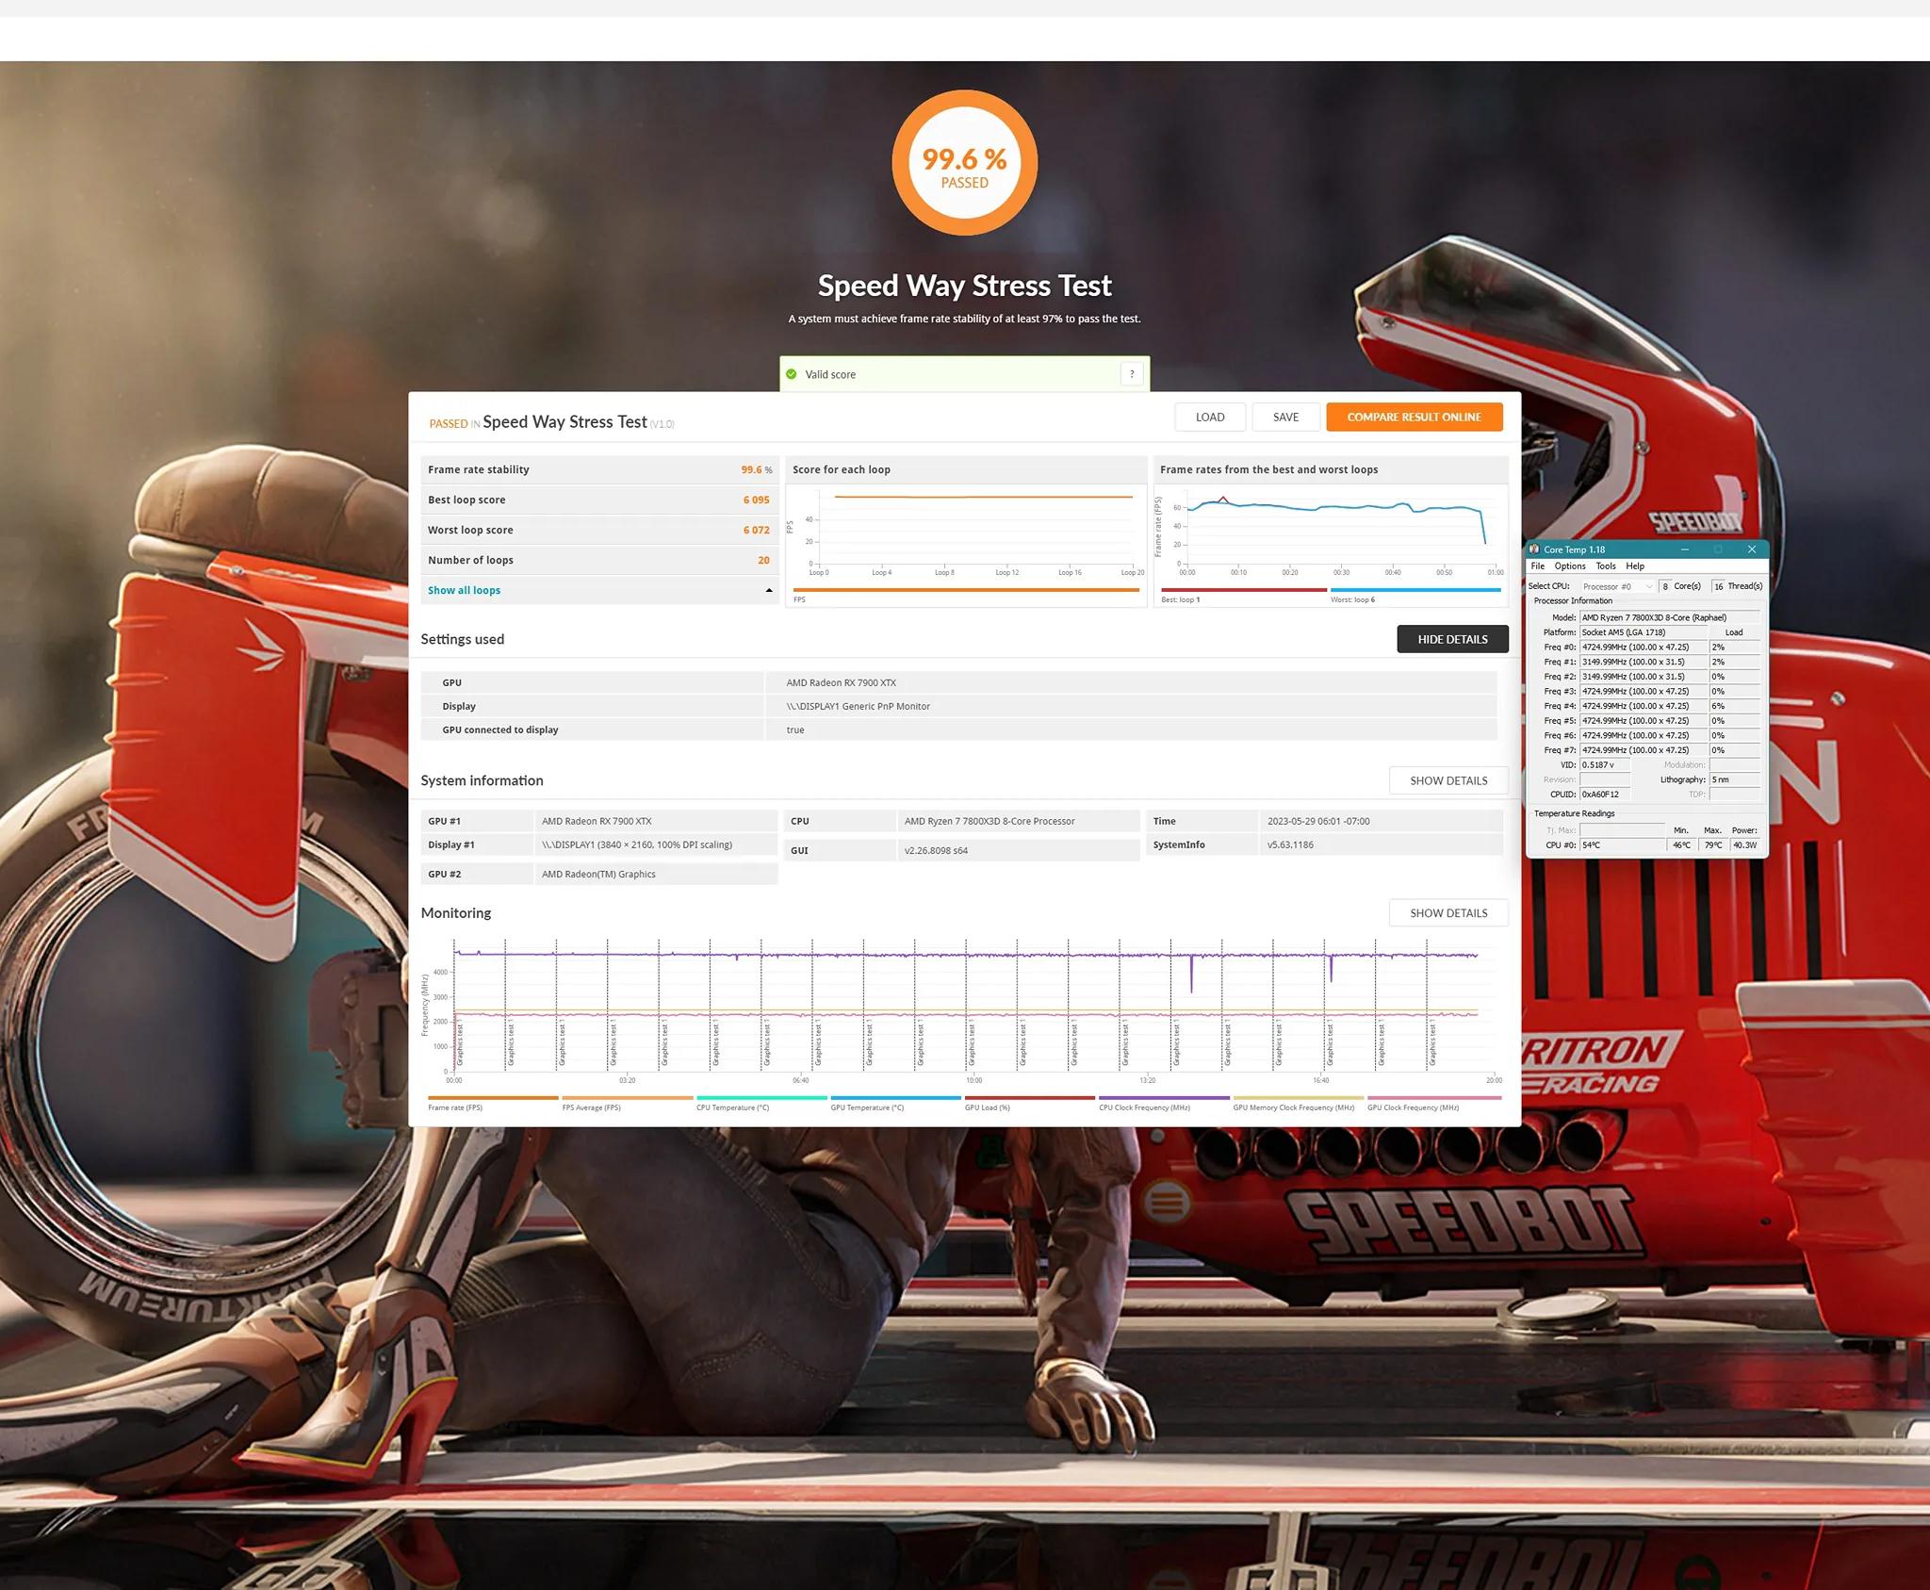
Task: Toggle the GPU Temperature legend series
Action: tap(895, 1103)
